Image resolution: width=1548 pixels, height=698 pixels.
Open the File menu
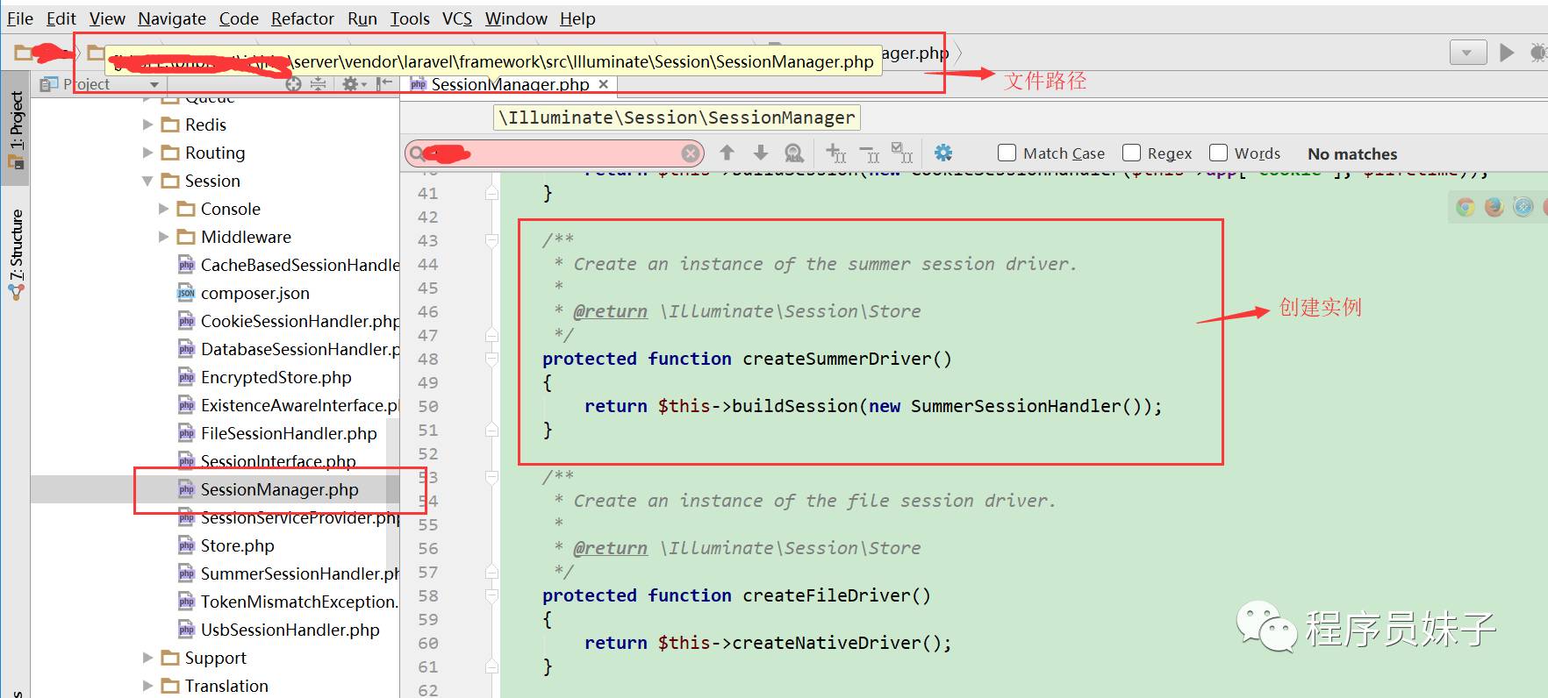[x=19, y=18]
